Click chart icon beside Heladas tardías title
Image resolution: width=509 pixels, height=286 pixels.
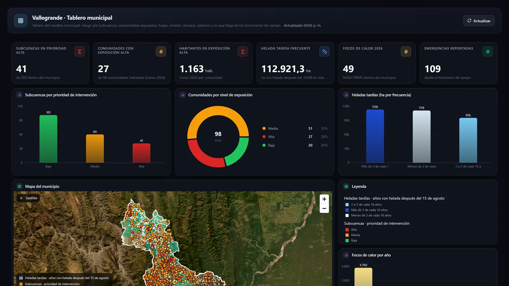tap(346, 95)
